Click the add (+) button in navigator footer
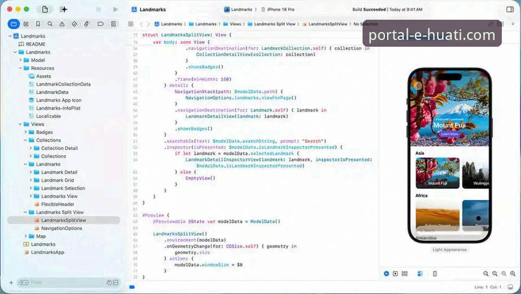521x294 pixels. (x=11, y=282)
